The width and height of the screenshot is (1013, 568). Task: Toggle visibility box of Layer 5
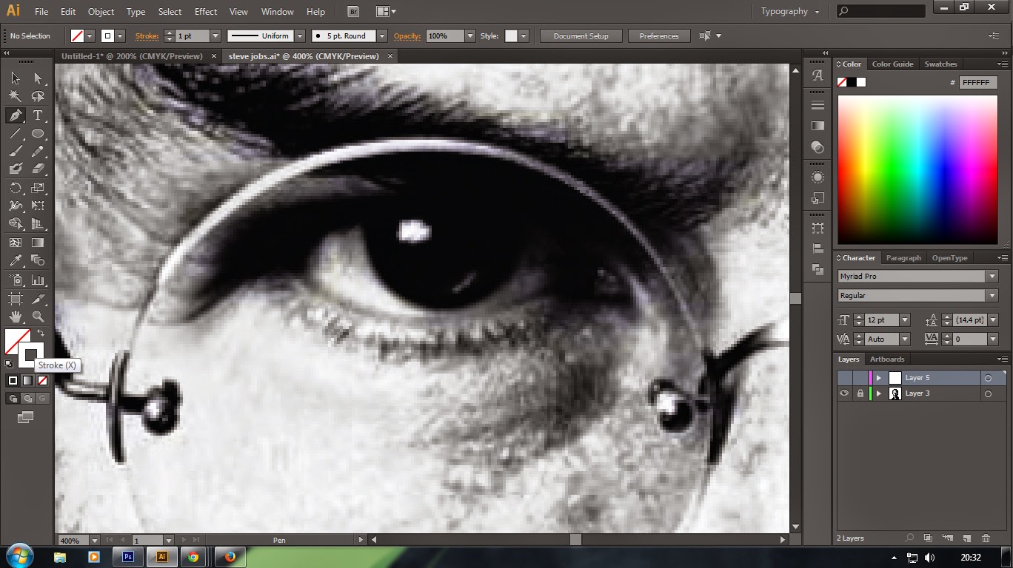point(844,378)
